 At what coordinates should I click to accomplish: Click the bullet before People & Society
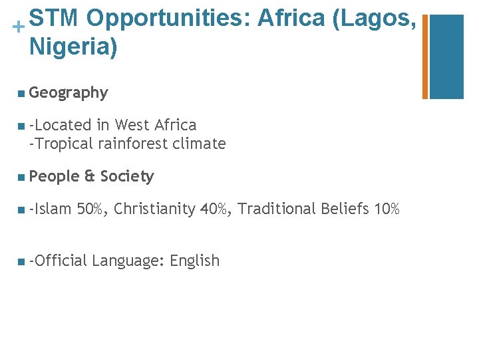(22, 177)
